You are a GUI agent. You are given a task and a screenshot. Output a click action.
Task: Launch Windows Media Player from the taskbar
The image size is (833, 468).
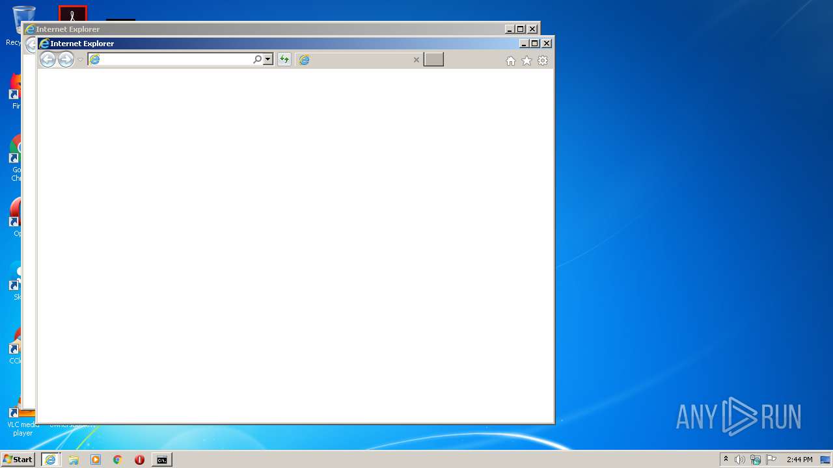[96, 460]
